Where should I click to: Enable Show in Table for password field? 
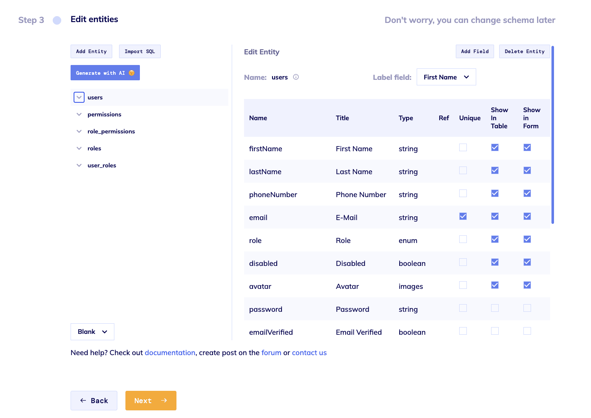click(495, 308)
